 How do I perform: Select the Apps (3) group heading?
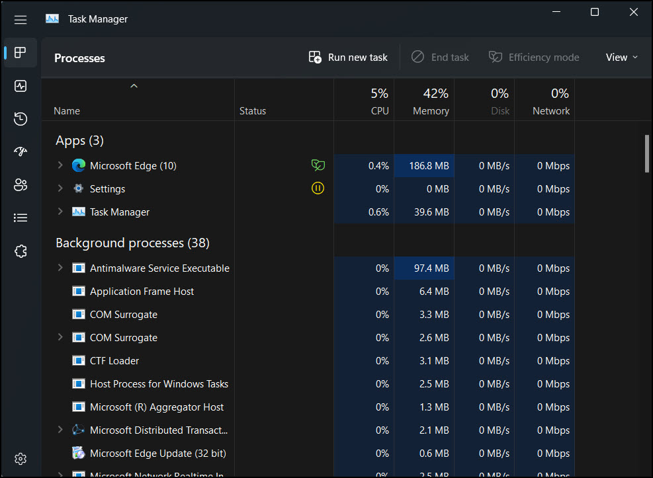pyautogui.click(x=79, y=141)
